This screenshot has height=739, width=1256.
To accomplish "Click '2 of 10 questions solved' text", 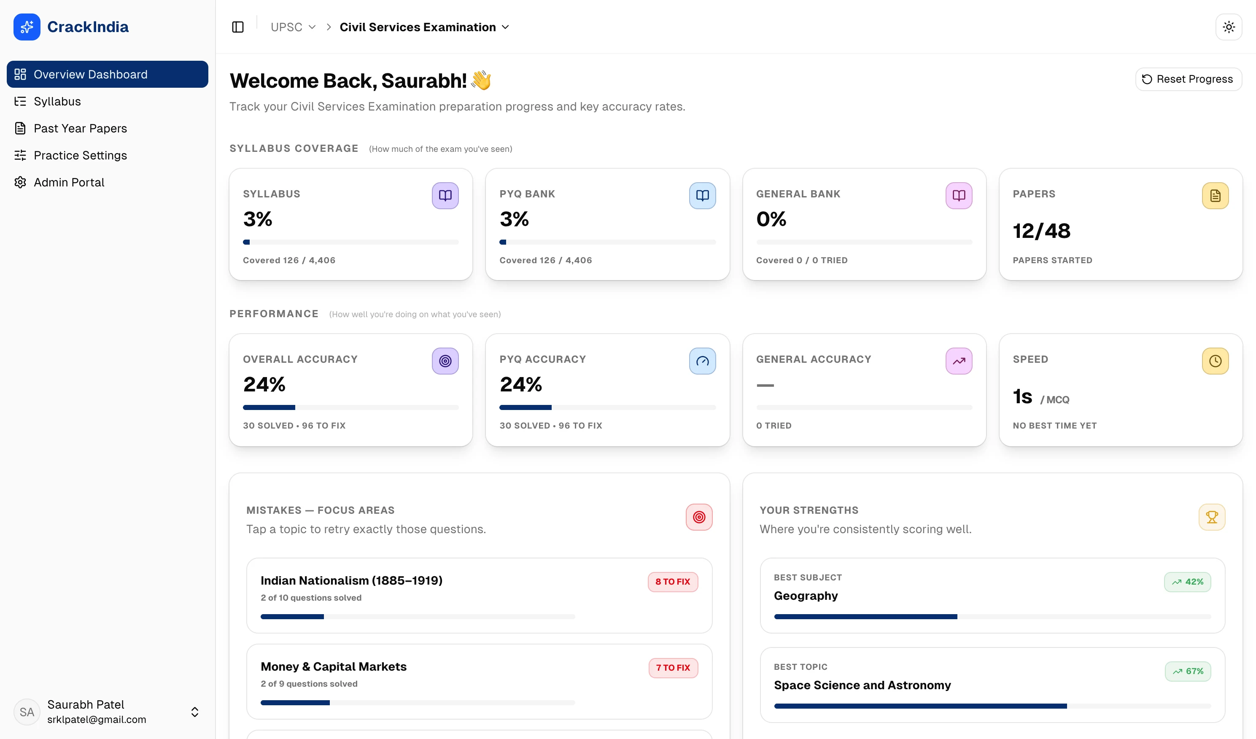I will 311,597.
